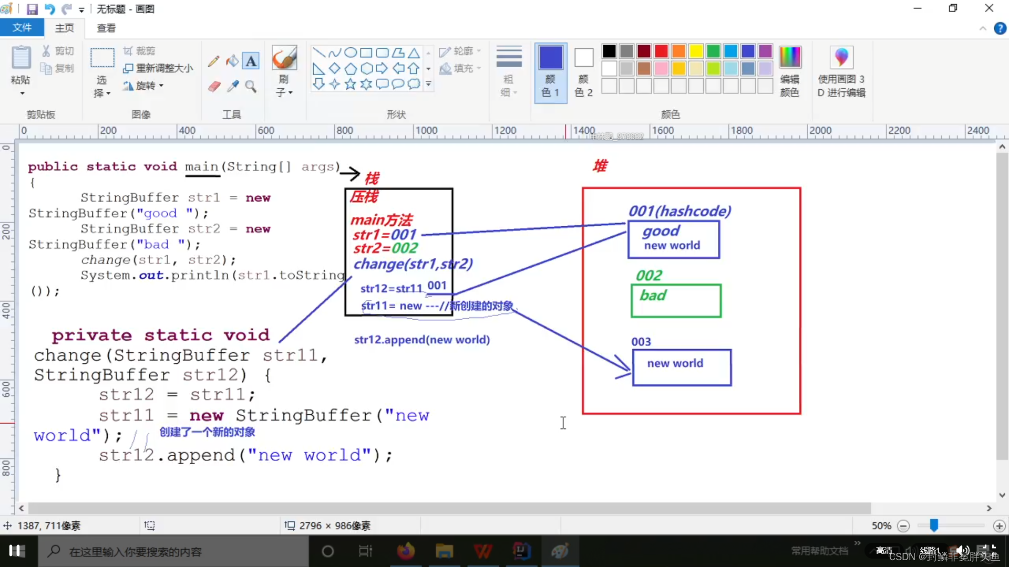
Task: Click the Paste clipboard icon
Action: click(21, 57)
